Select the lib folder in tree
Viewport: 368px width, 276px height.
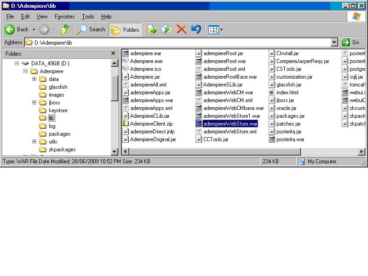click(47, 118)
